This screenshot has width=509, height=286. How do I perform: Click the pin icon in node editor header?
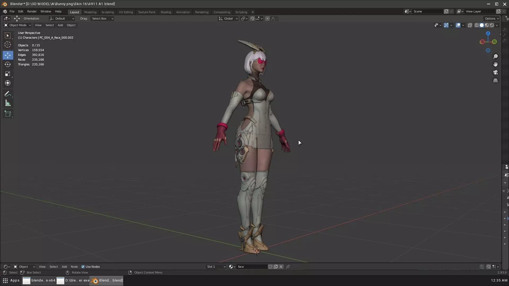pyautogui.click(x=288, y=267)
